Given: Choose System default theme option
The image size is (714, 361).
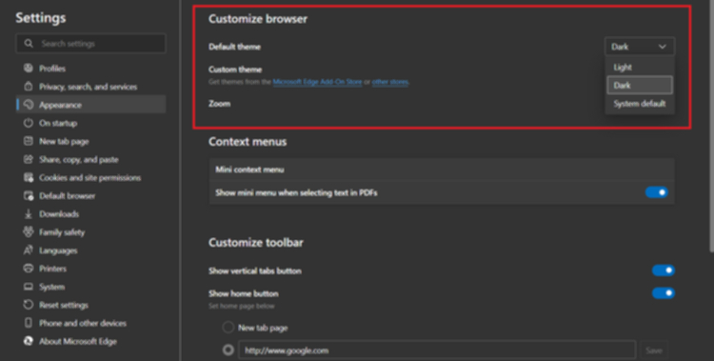Looking at the screenshot, I should click(x=640, y=104).
